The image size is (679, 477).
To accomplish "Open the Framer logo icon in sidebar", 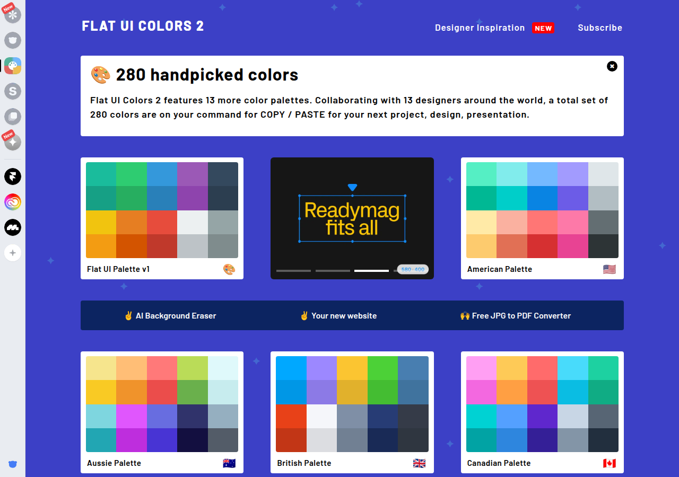I will (x=13, y=176).
